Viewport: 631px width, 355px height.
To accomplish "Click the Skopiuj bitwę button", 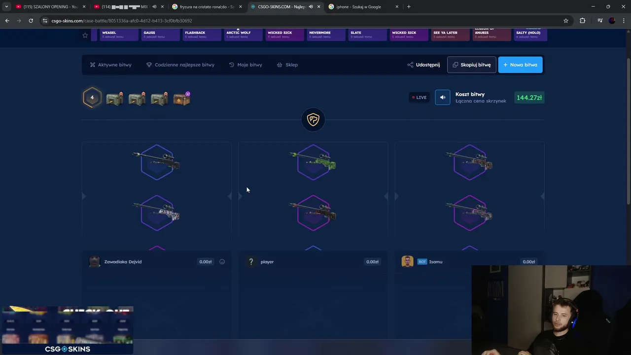I will 472,65.
